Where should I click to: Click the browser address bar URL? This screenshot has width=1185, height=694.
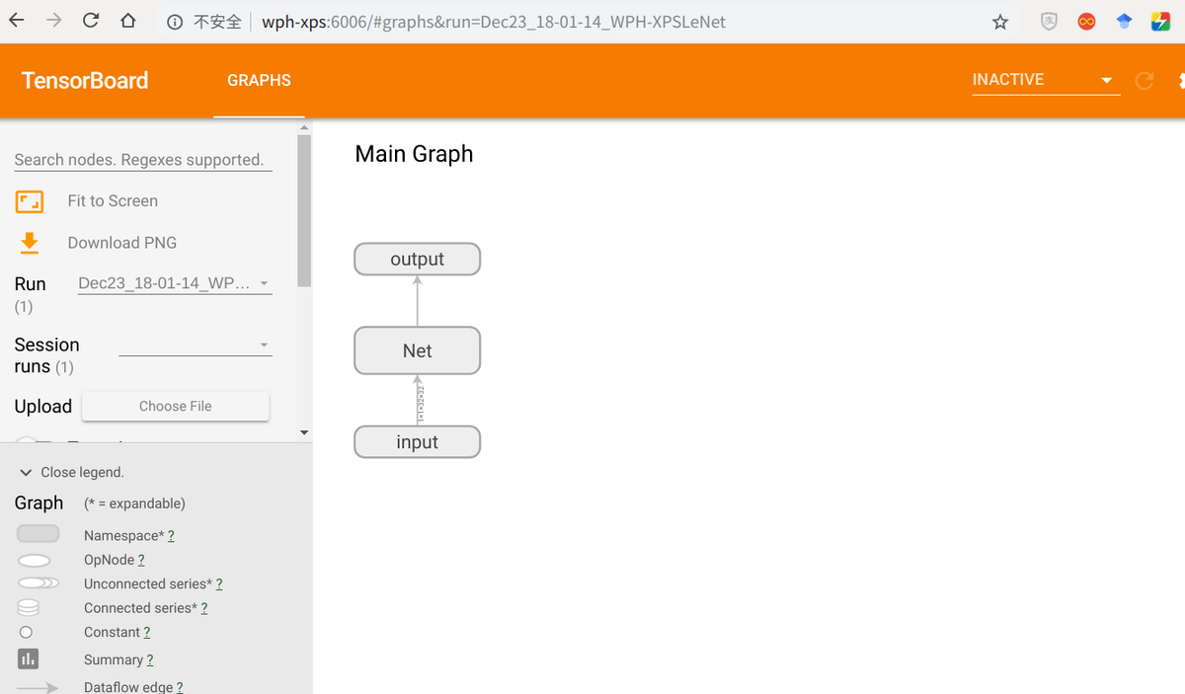(494, 22)
